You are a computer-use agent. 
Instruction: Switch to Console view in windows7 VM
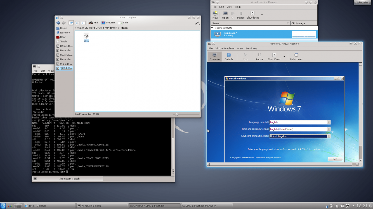pos(215,57)
